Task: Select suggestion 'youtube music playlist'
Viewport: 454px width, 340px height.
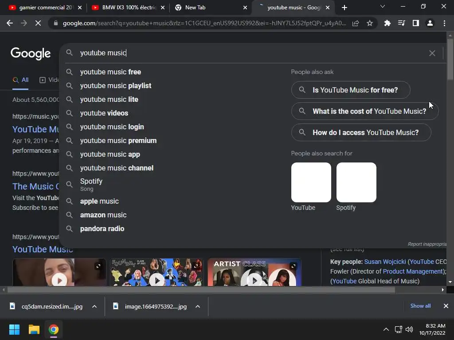Action: [x=116, y=86]
